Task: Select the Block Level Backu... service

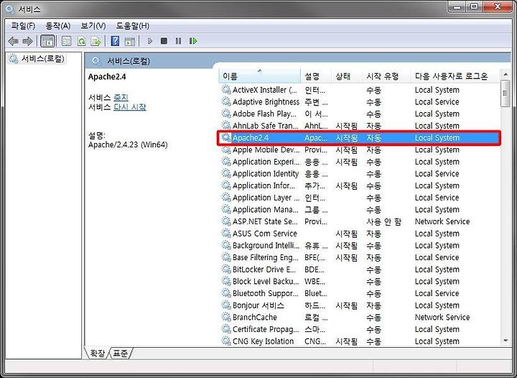Action: 360,282
